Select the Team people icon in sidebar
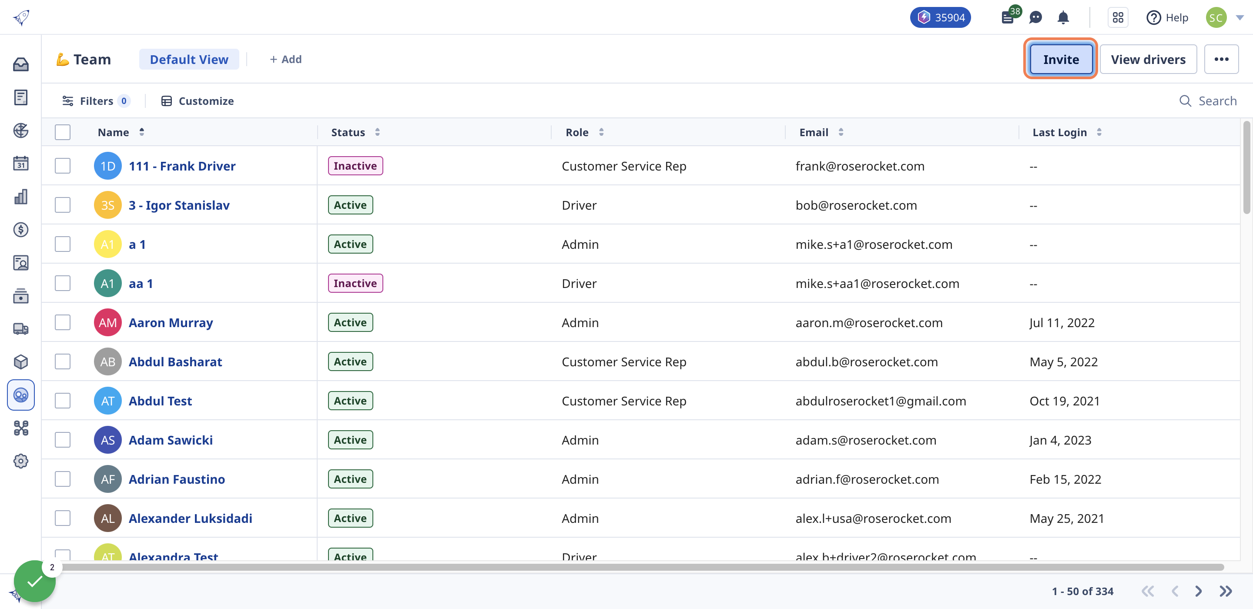 20,395
